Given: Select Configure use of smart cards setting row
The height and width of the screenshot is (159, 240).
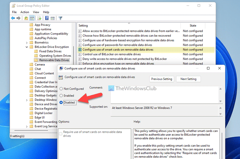Looking at the screenshot, I should (146, 50).
